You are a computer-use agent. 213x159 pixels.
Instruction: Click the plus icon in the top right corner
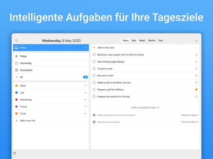click(x=196, y=41)
